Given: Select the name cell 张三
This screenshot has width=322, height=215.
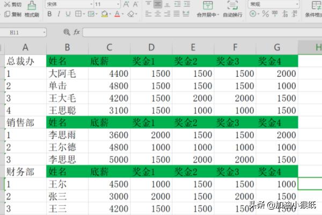Looking at the screenshot, I should tap(68, 196).
